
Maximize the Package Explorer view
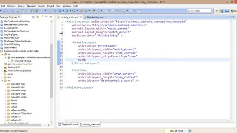(51, 17)
